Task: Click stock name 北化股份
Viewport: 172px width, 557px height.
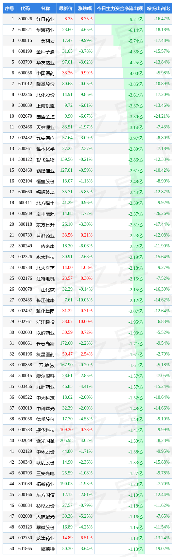Action: (x=45, y=95)
